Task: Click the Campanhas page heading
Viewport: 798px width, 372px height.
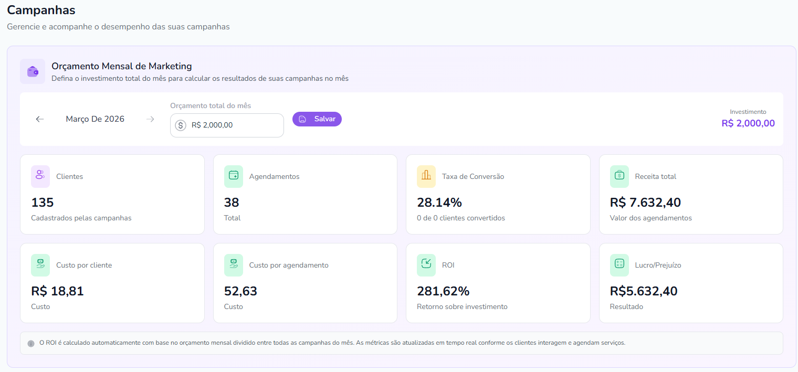Action: 41,10
